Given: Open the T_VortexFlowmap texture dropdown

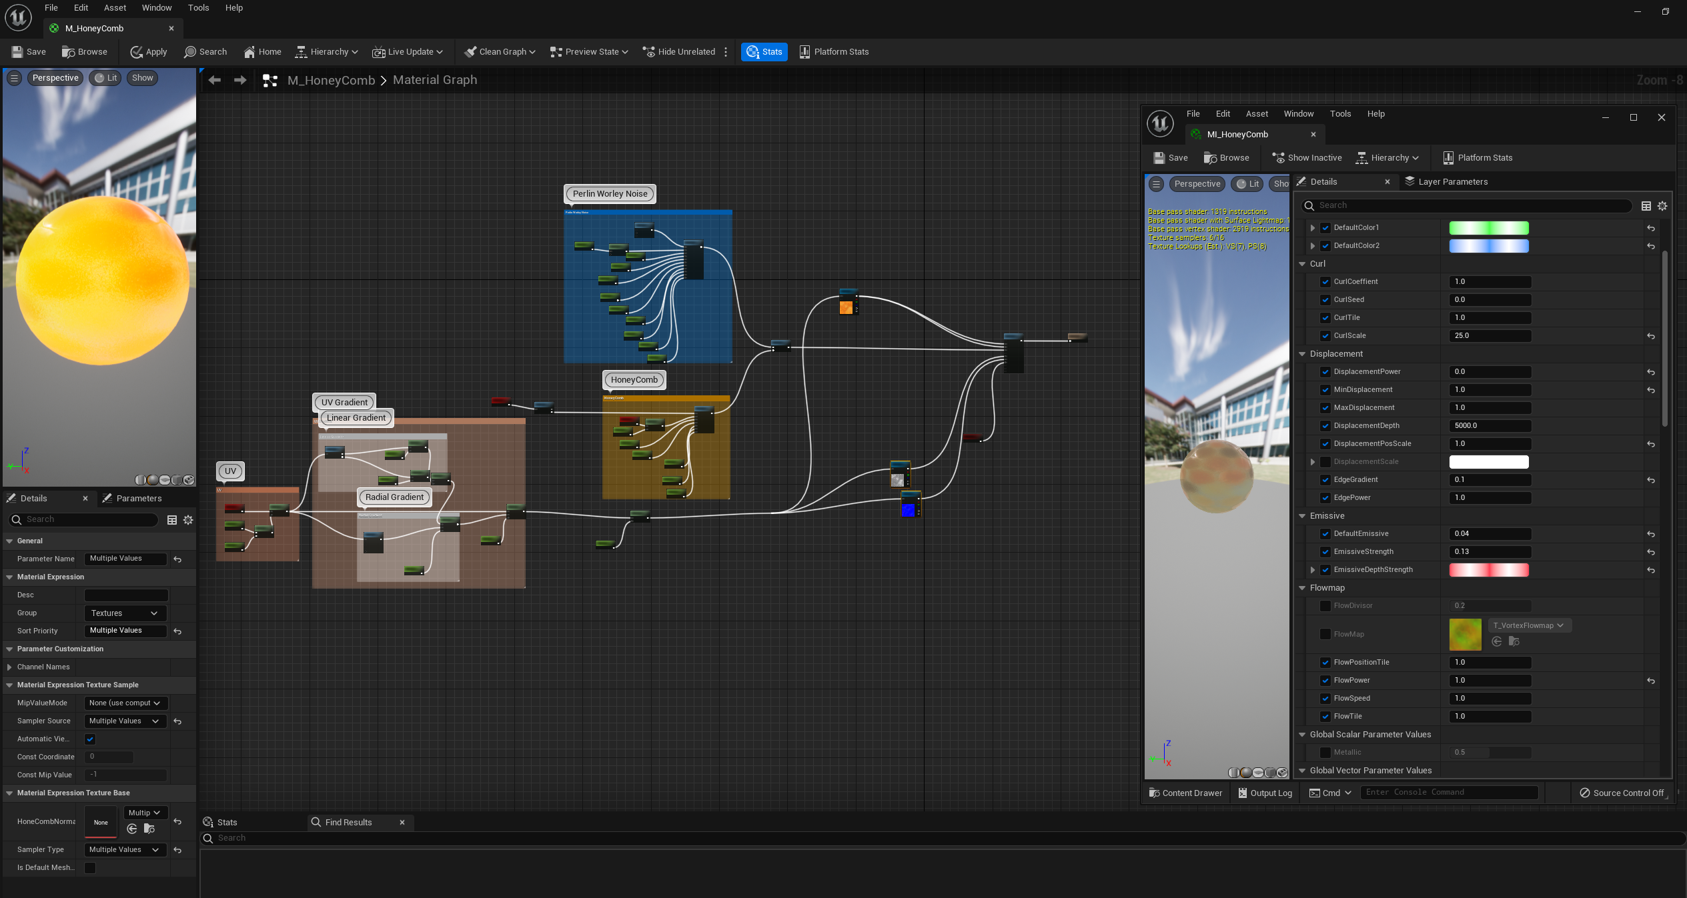Looking at the screenshot, I should point(1529,625).
